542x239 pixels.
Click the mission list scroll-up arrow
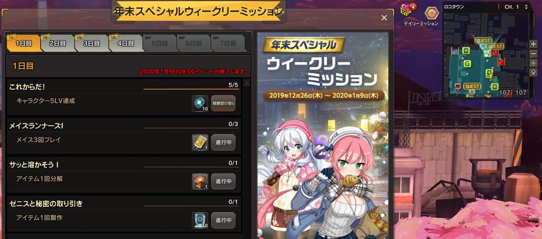pyautogui.click(x=247, y=83)
